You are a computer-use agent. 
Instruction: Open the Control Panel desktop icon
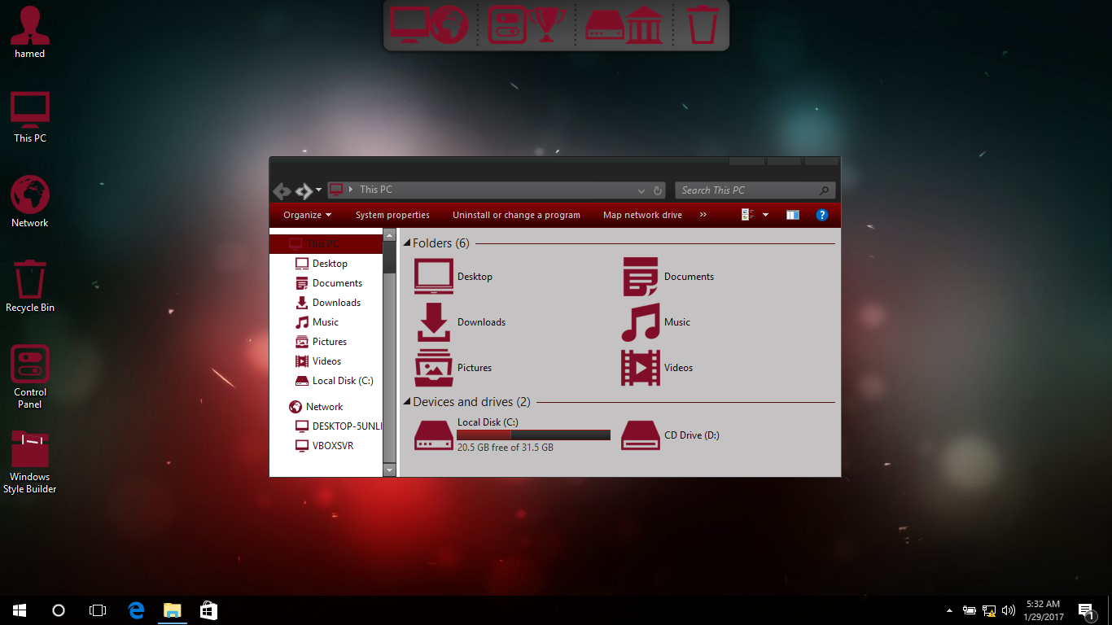[30, 376]
